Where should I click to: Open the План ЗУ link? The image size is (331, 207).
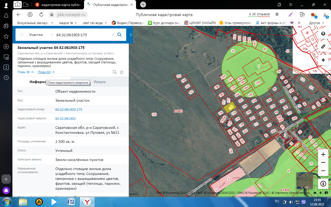25,72
